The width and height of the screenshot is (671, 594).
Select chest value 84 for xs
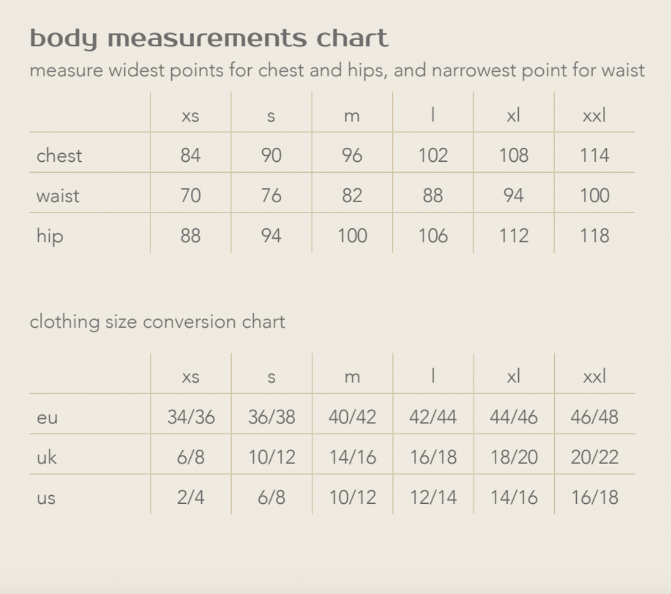(190, 155)
